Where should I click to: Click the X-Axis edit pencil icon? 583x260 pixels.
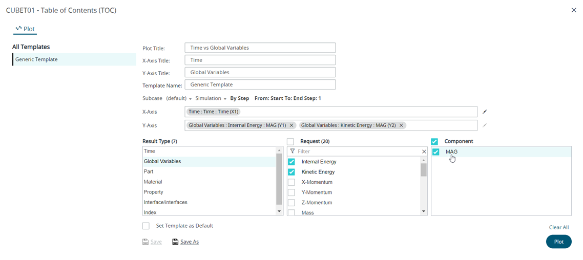[485, 112]
